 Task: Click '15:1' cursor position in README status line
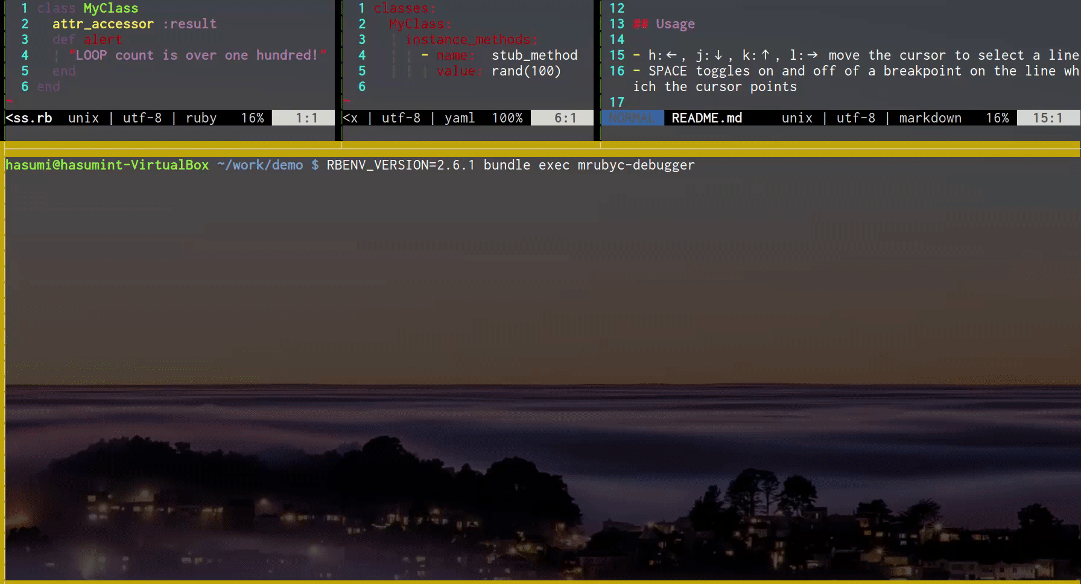tap(1048, 118)
